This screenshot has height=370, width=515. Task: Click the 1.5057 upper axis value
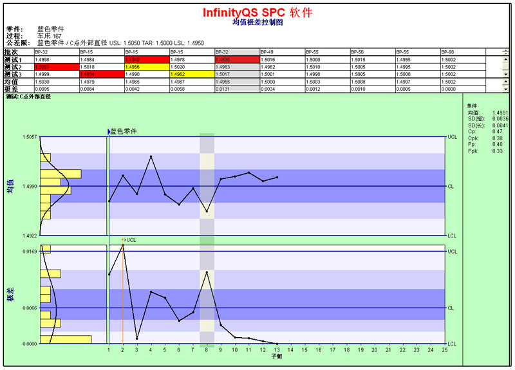(30, 137)
